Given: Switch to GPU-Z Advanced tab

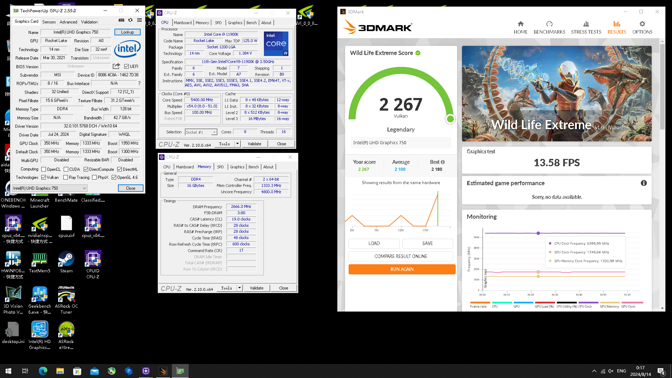Looking at the screenshot, I should click(68, 22).
